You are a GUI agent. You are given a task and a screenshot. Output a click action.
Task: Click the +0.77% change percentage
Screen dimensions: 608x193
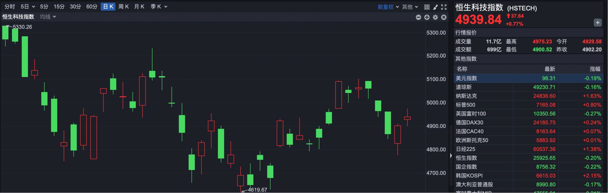point(515,24)
